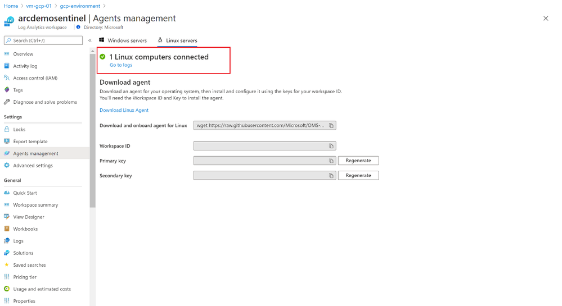Screen dimensions: 562x306
Task: Click the Pricing tier icon
Action: (6, 277)
